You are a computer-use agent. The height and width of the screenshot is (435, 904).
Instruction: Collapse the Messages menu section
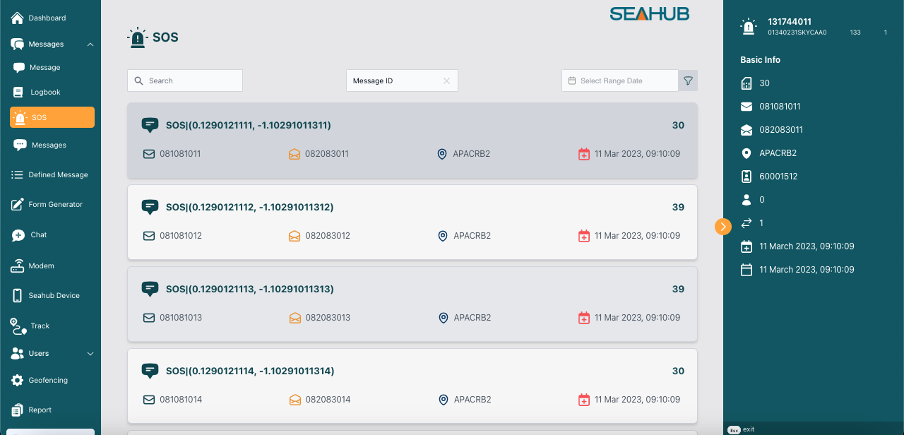(x=90, y=44)
